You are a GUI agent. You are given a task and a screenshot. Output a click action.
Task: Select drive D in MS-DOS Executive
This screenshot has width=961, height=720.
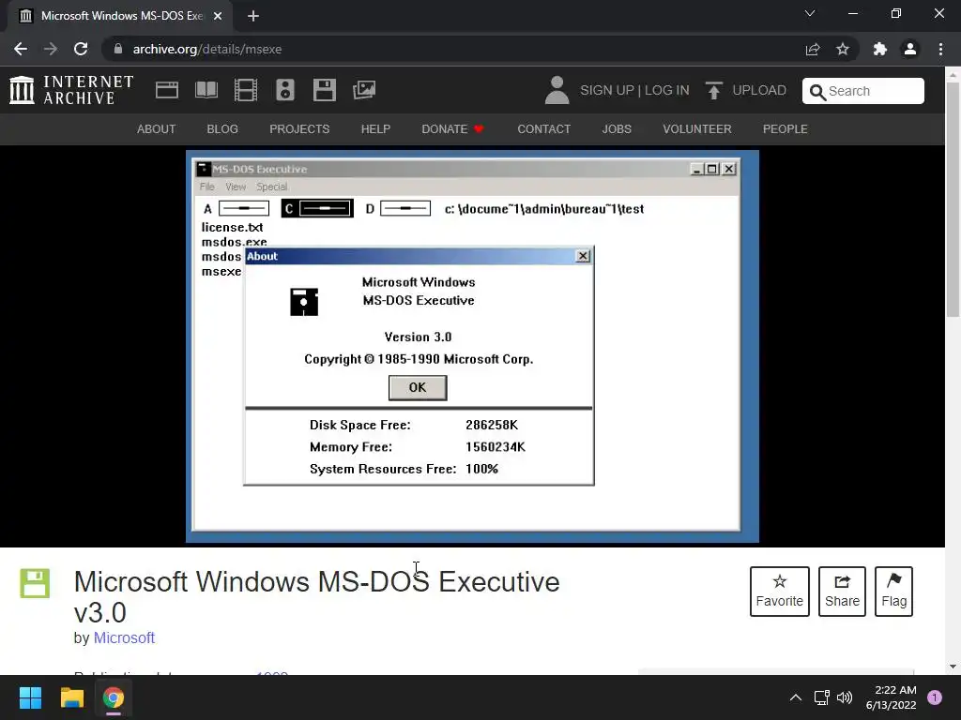398,209
